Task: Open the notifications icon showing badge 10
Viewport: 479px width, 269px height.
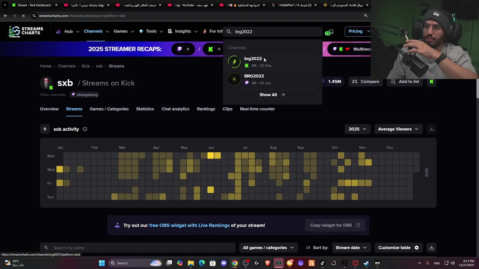Action: (x=329, y=32)
